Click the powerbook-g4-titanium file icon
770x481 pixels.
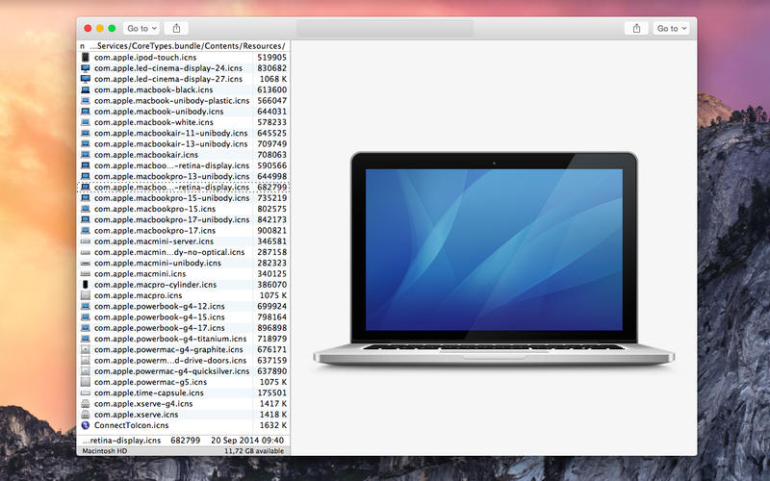pos(86,339)
